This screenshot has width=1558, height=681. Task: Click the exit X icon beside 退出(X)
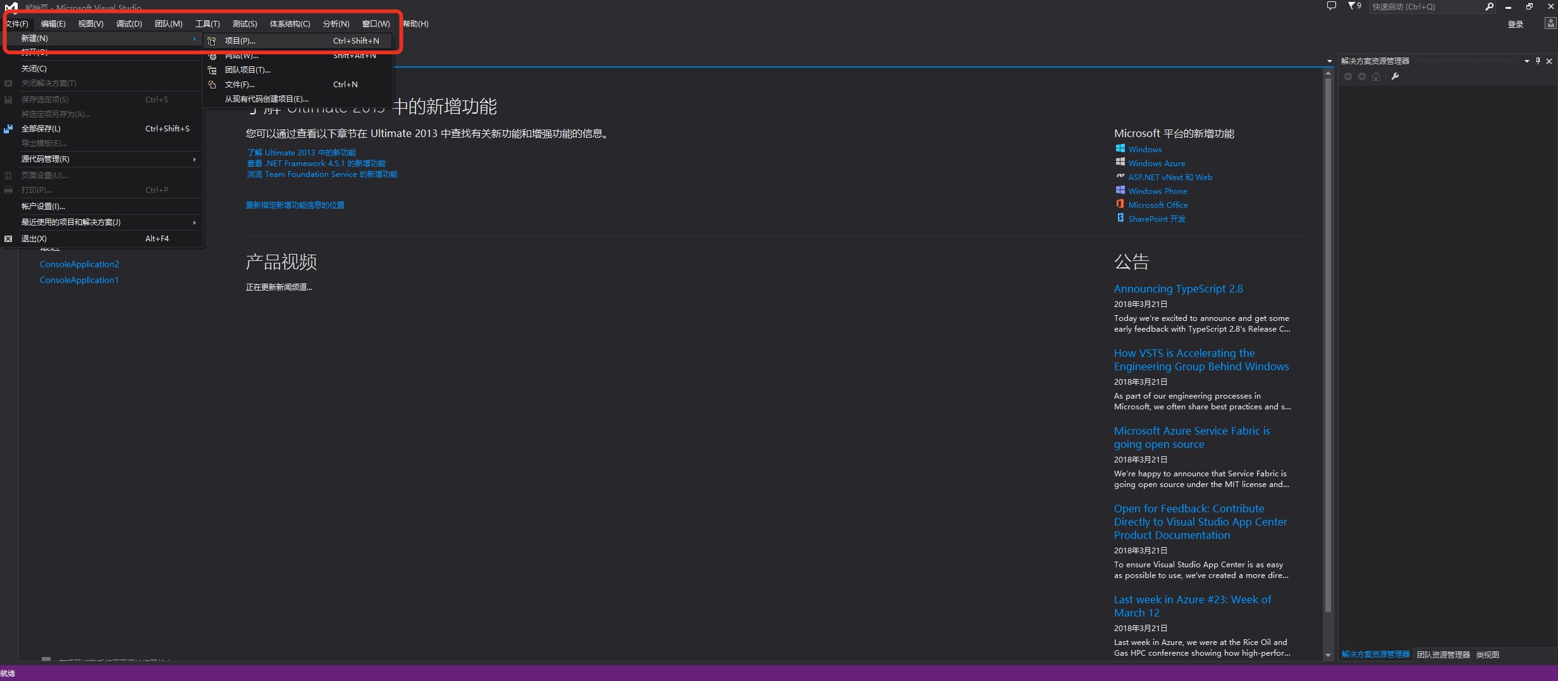pyautogui.click(x=8, y=239)
